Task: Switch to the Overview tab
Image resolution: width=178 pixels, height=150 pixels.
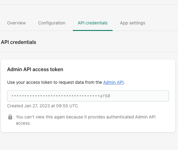Action: point(16,23)
